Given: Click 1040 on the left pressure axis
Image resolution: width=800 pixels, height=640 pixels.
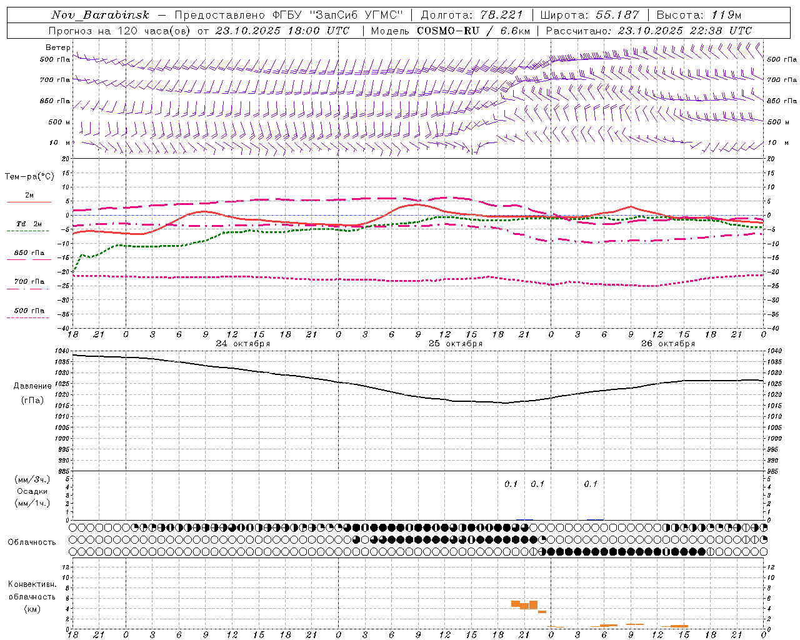Looking at the screenshot, I should (x=61, y=351).
